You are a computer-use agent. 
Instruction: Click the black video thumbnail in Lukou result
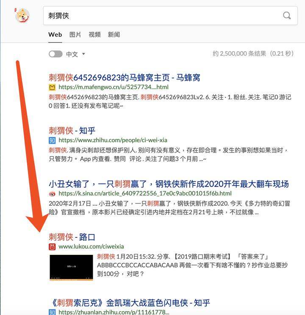tap(71, 268)
